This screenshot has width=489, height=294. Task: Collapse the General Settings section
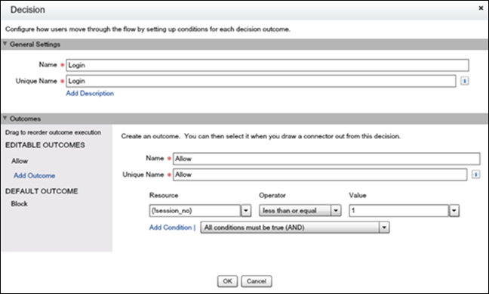5,44
